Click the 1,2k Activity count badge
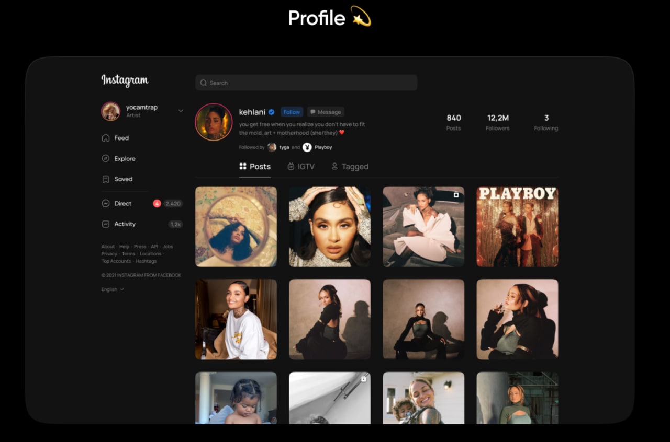The image size is (670, 442). click(x=175, y=224)
